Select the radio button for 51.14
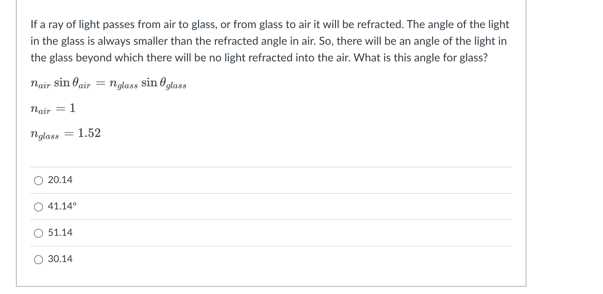The height and width of the screenshot is (294, 603). pyautogui.click(x=38, y=233)
